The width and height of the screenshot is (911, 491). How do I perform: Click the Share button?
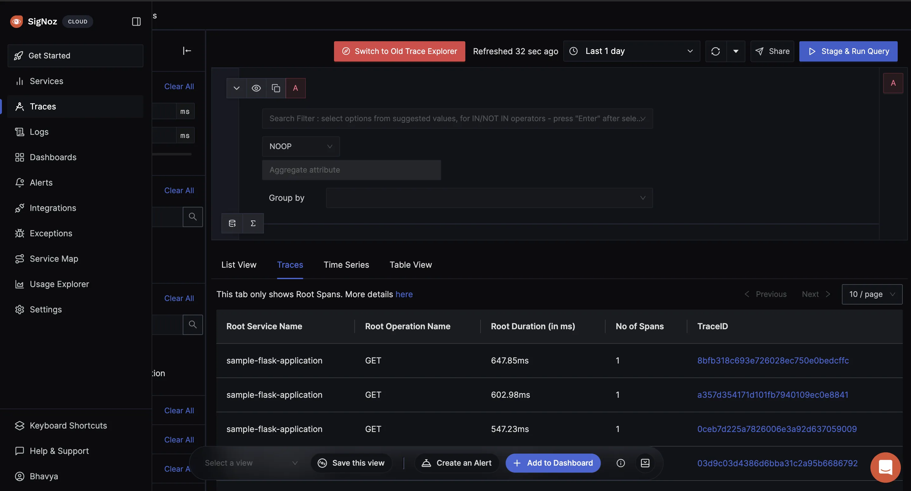pos(772,51)
